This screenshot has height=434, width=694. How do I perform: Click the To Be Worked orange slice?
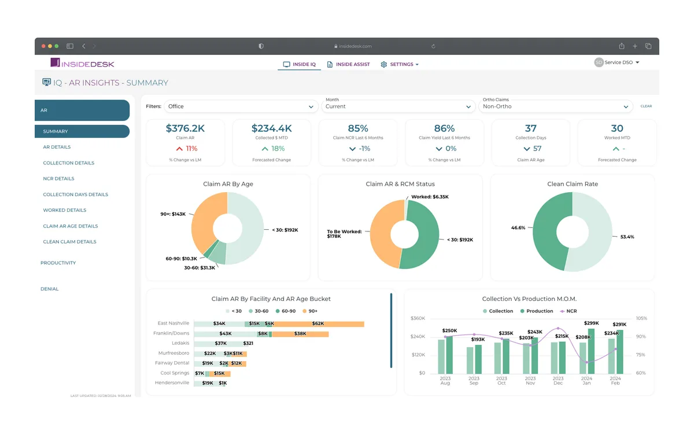tap(382, 234)
